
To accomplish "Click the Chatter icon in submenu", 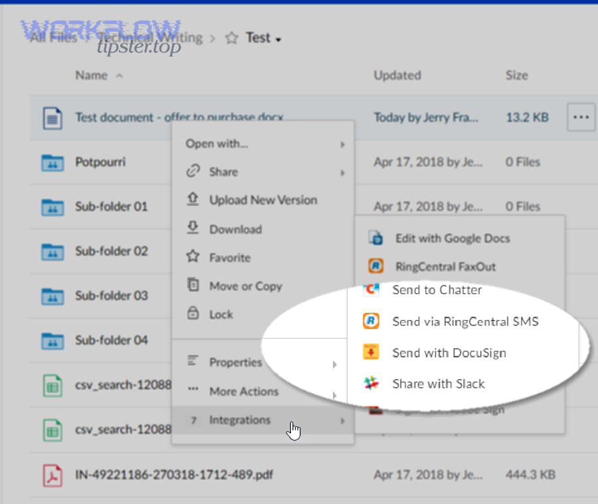I will (x=371, y=290).
